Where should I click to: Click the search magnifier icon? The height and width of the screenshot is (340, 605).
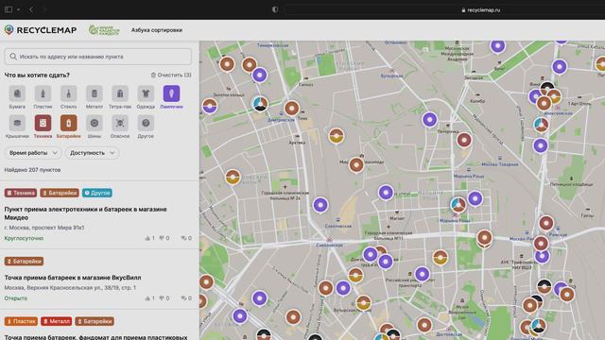tap(13, 57)
